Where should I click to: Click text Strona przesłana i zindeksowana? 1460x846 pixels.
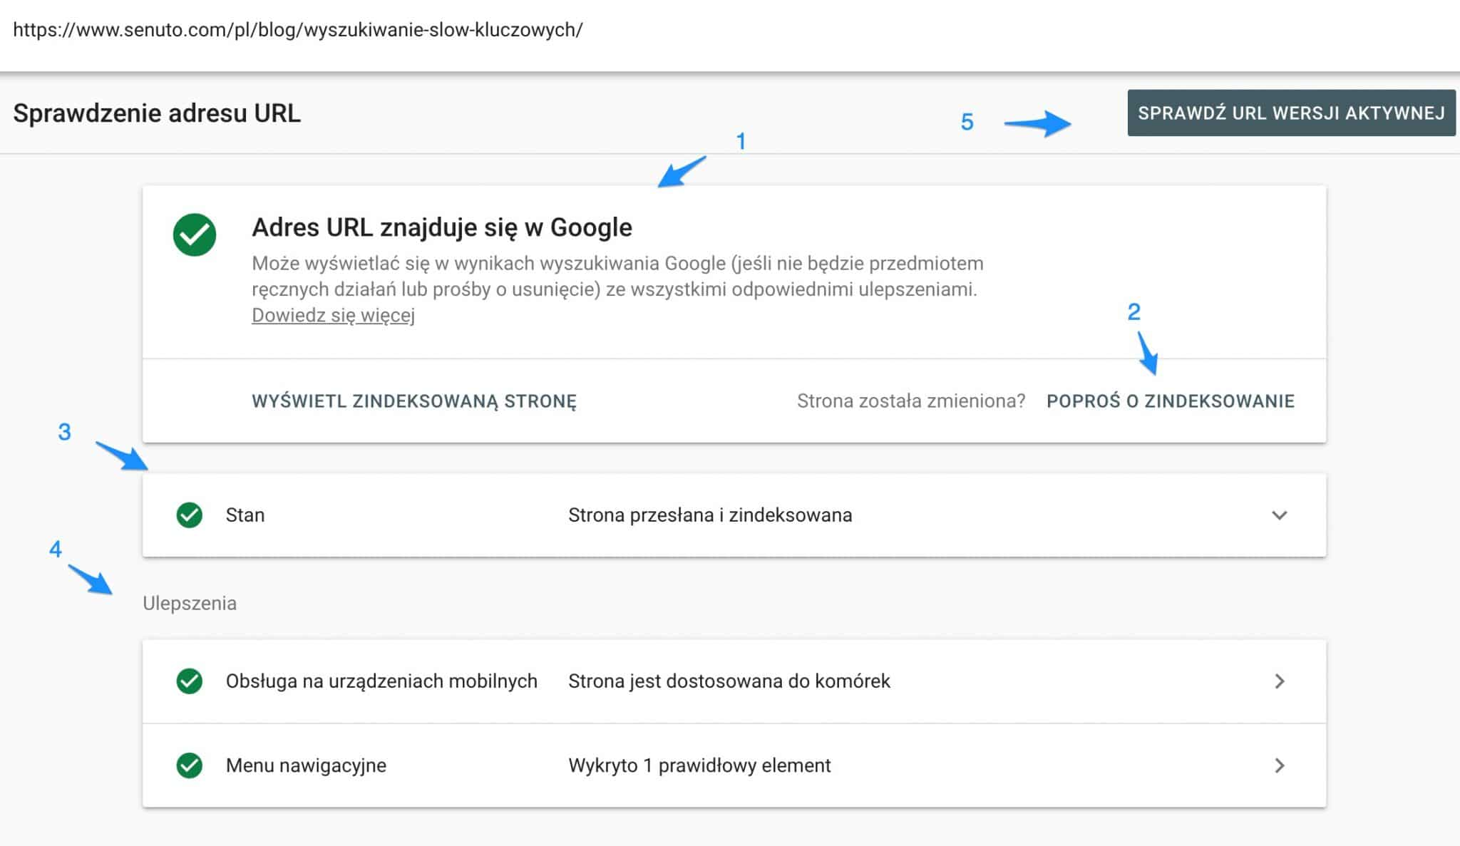click(x=710, y=515)
